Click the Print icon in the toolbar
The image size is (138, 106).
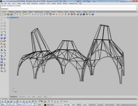(11, 14)
